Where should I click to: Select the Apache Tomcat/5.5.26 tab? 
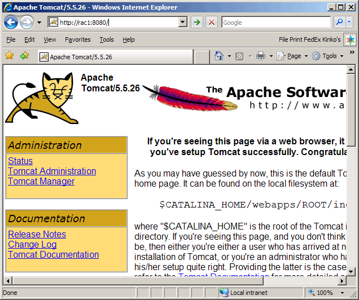point(115,57)
